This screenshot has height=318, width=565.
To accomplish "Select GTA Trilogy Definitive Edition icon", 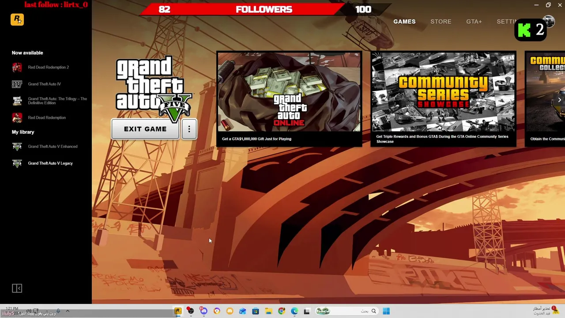I will [x=17, y=101].
